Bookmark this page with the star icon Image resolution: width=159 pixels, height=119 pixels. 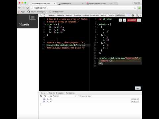(135, 8)
